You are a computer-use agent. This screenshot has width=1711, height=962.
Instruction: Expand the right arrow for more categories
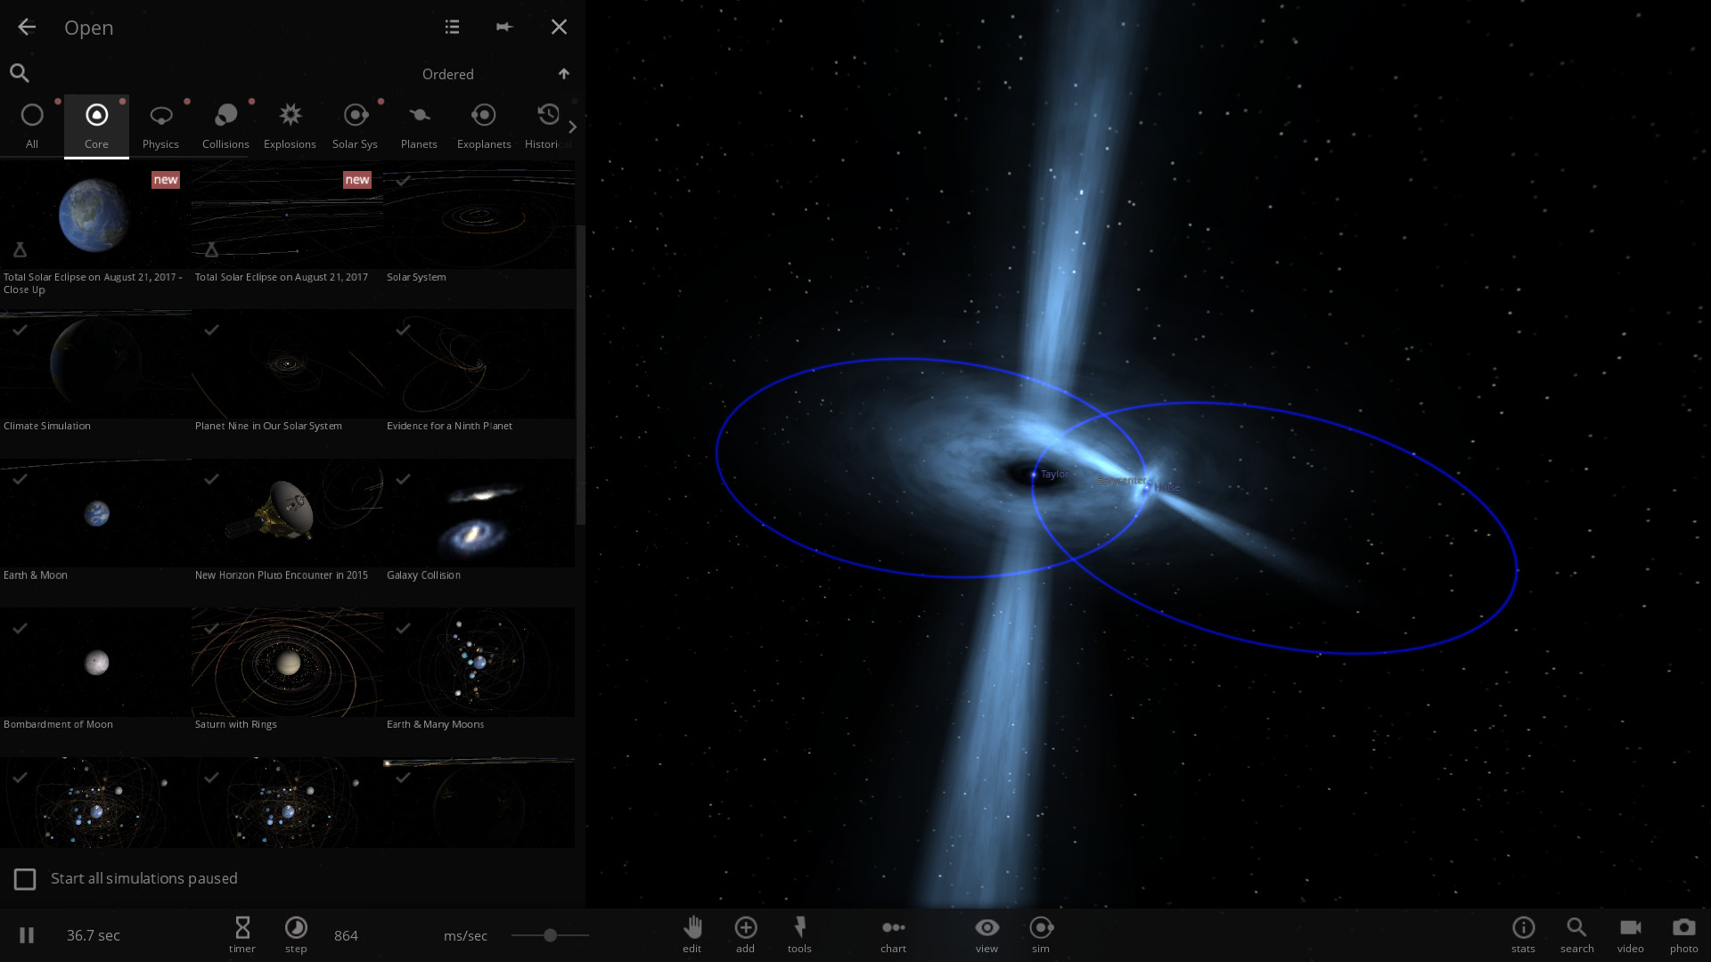tap(572, 126)
